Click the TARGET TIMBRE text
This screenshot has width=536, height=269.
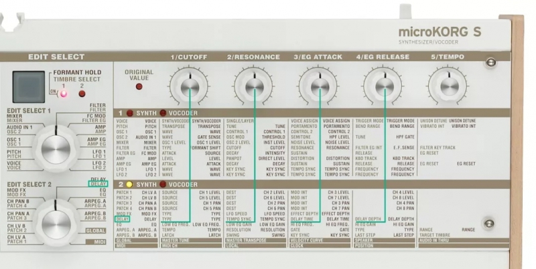click(435, 235)
